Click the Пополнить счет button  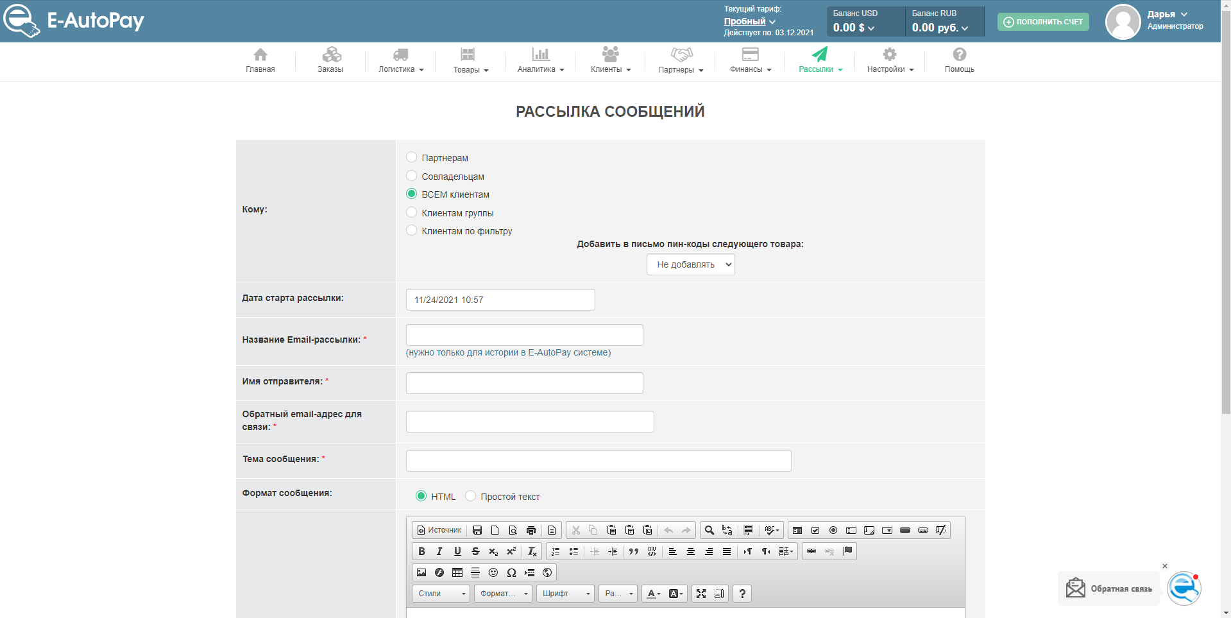(x=1043, y=22)
